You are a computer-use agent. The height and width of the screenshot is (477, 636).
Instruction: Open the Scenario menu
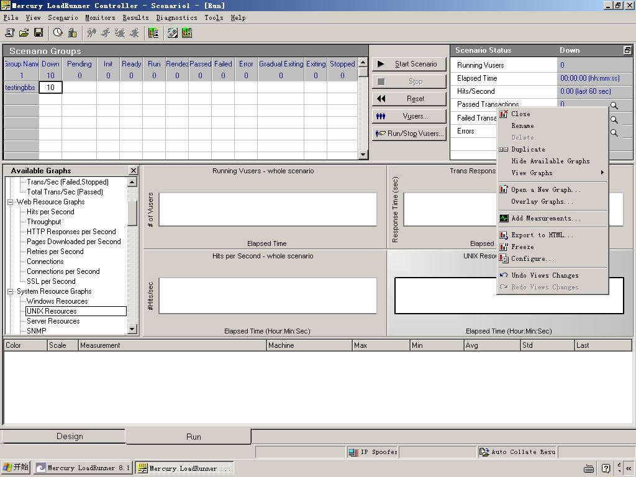click(x=63, y=18)
